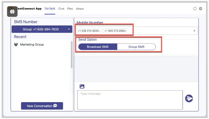
Task: Open the Marketing Group conversation
Action: [x=32, y=45]
